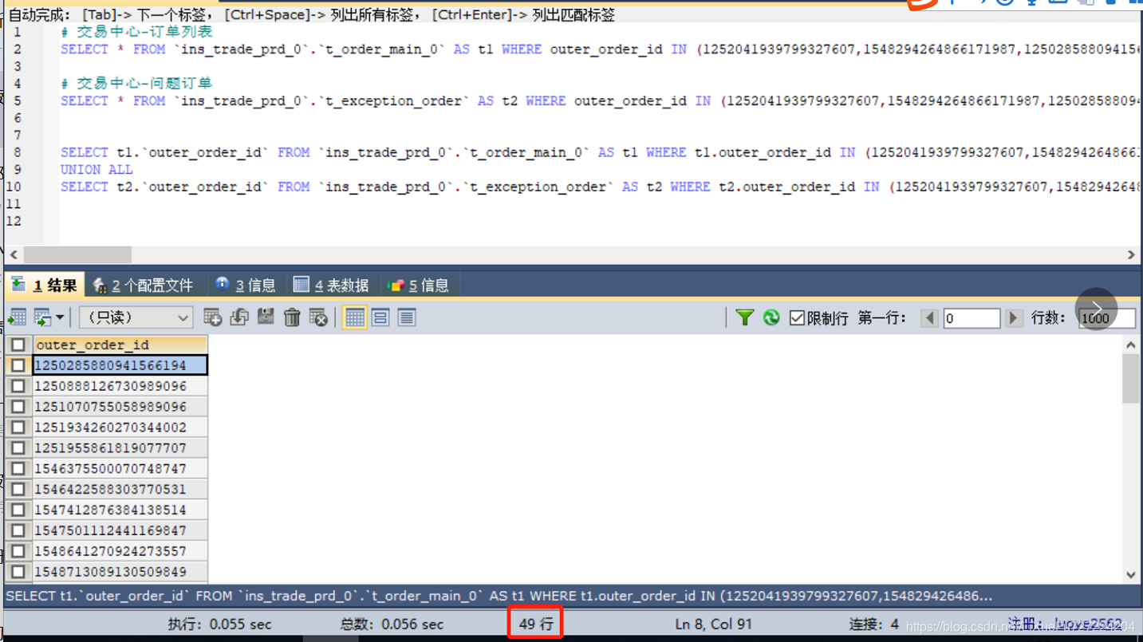The height and width of the screenshot is (642, 1143).
Task: Click the duplicate current row icon
Action: click(238, 317)
